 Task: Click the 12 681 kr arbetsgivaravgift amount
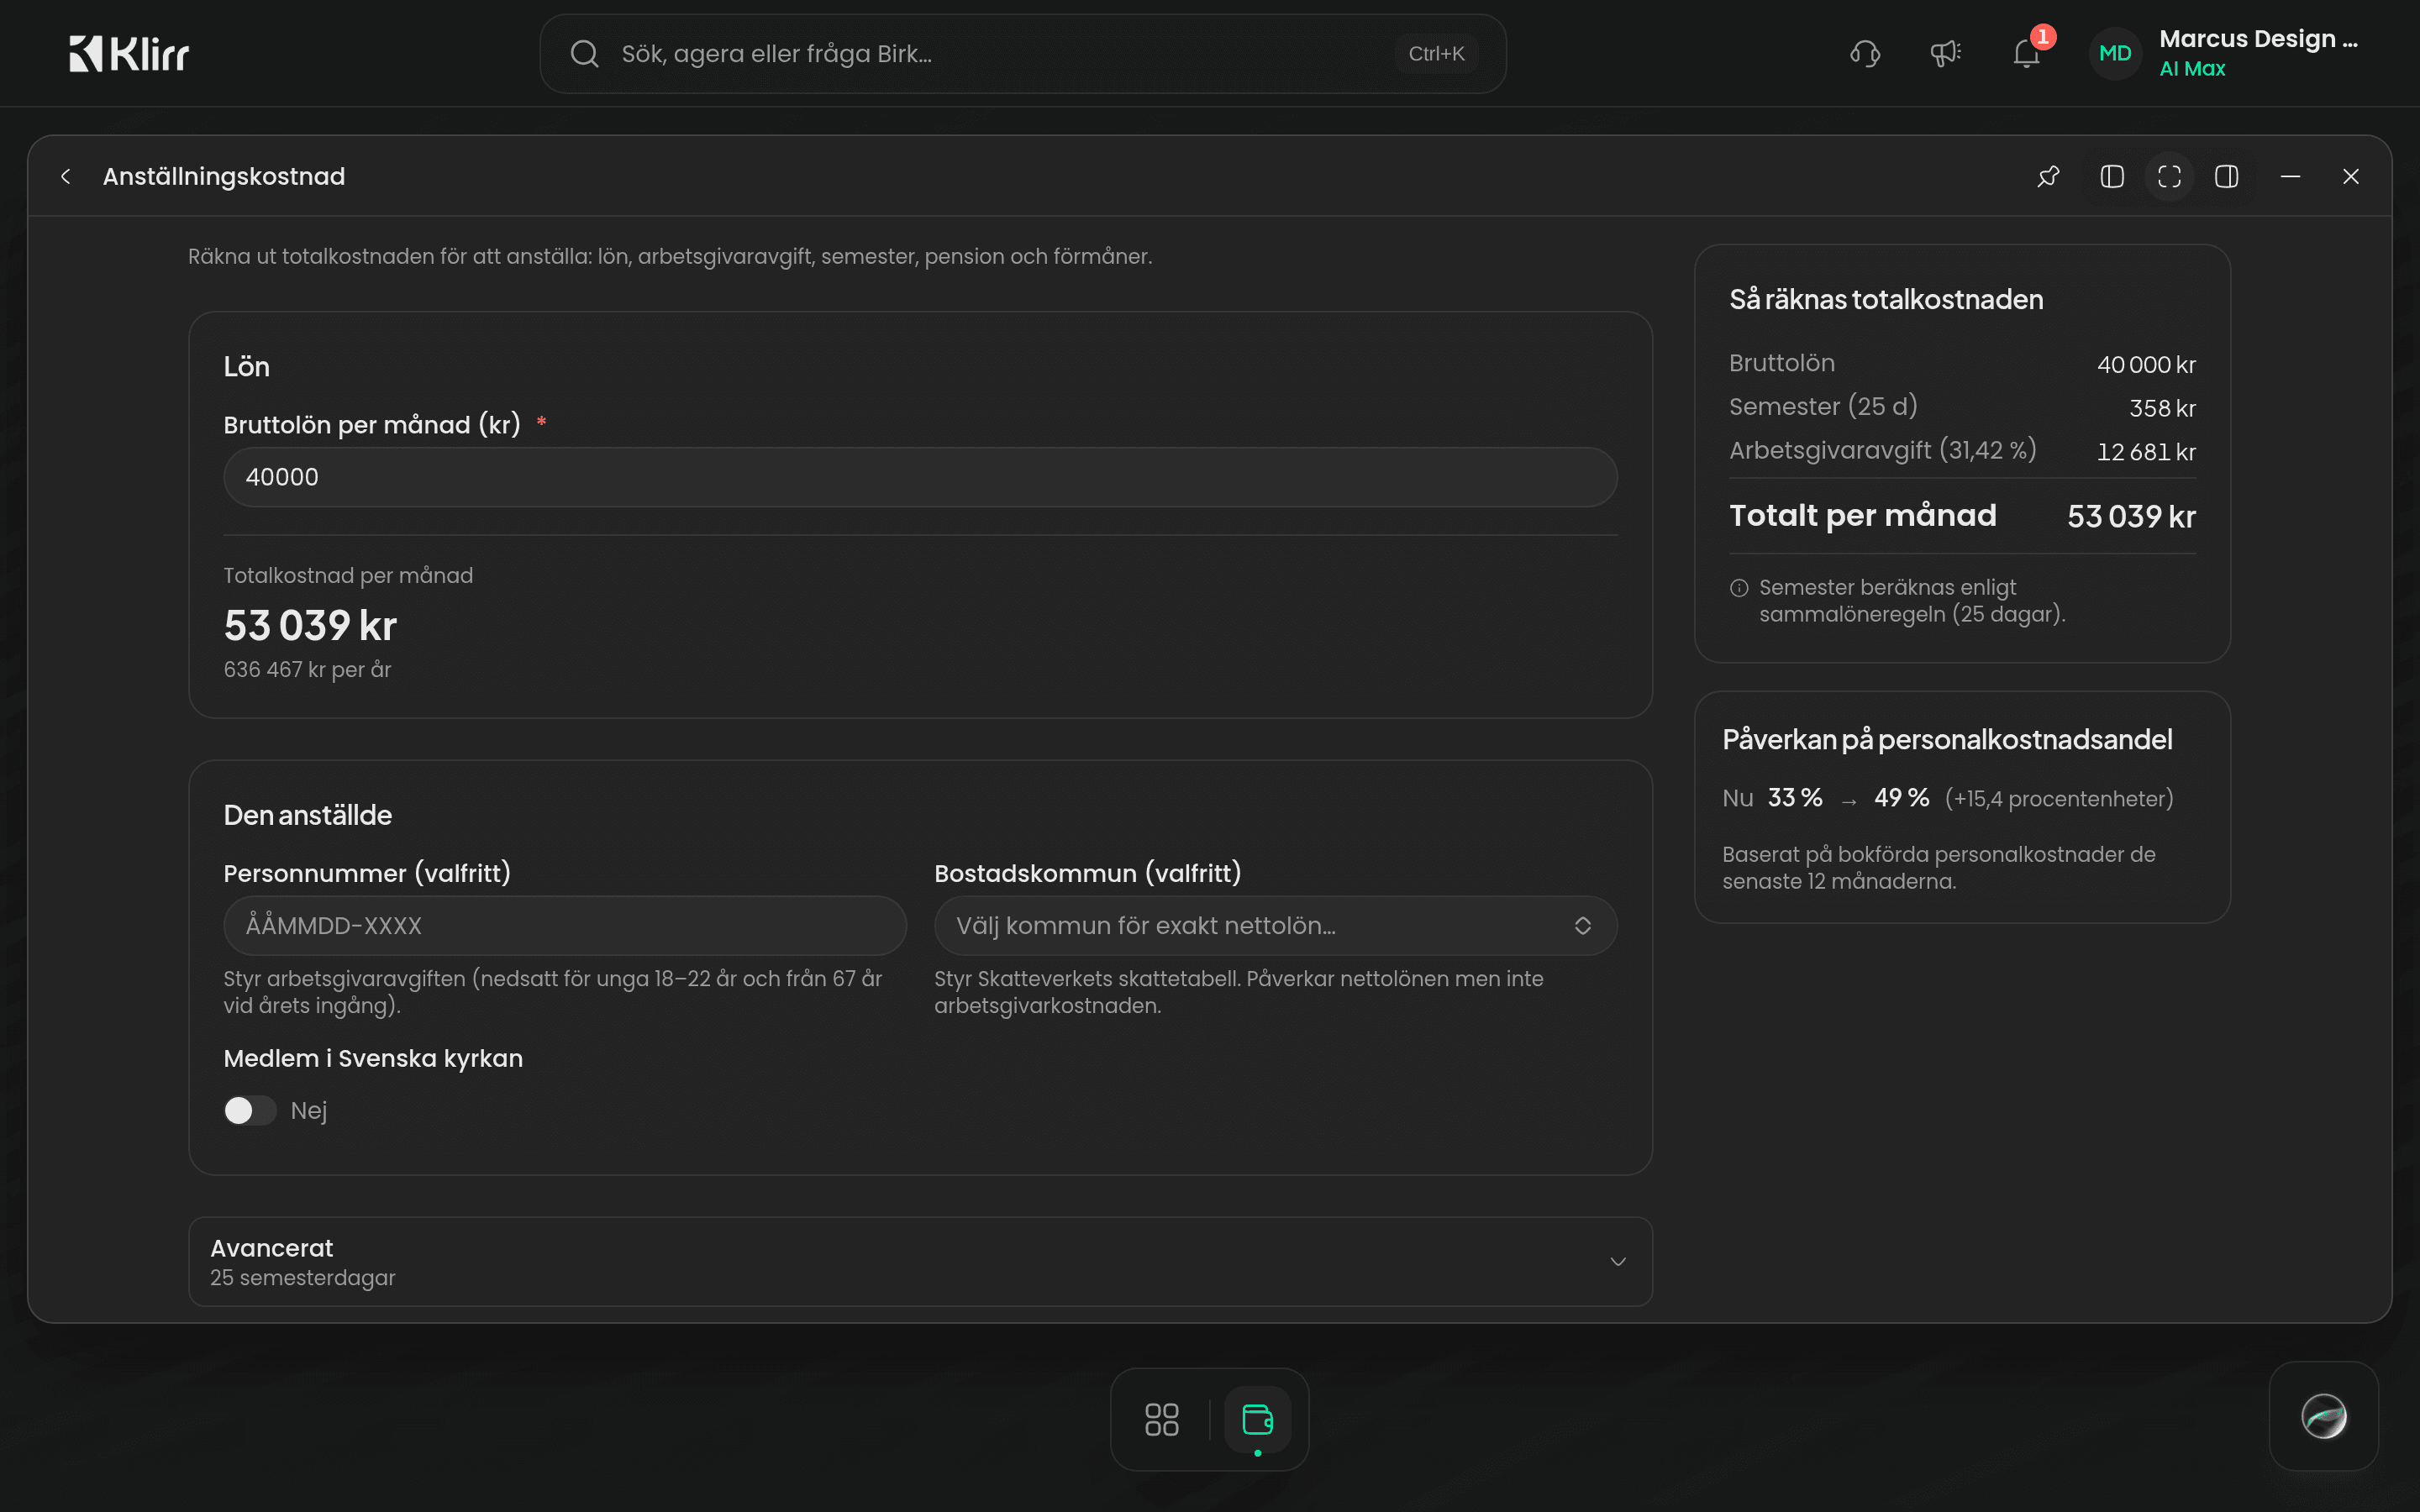coord(2146,452)
